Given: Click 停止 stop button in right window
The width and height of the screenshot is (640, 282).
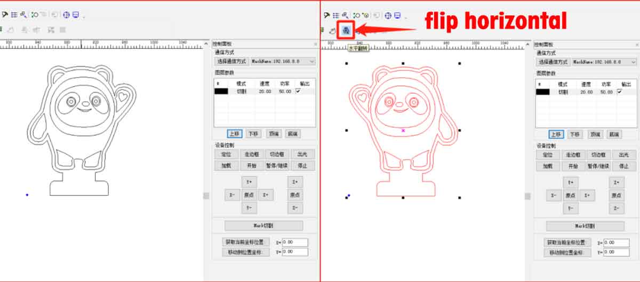Looking at the screenshot, I should pyautogui.click(x=624, y=166).
